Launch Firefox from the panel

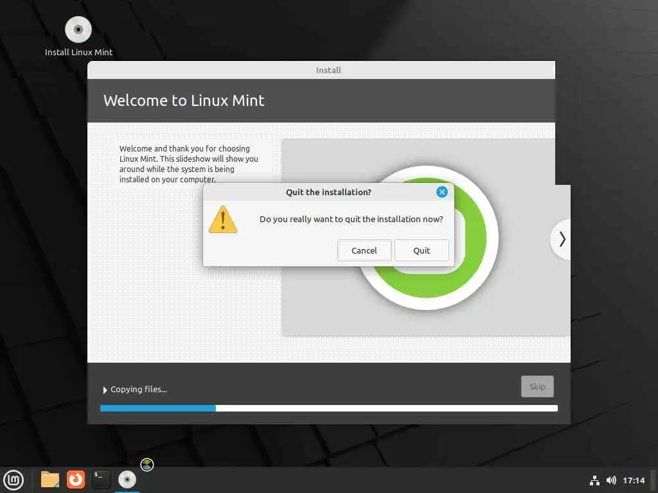point(76,480)
